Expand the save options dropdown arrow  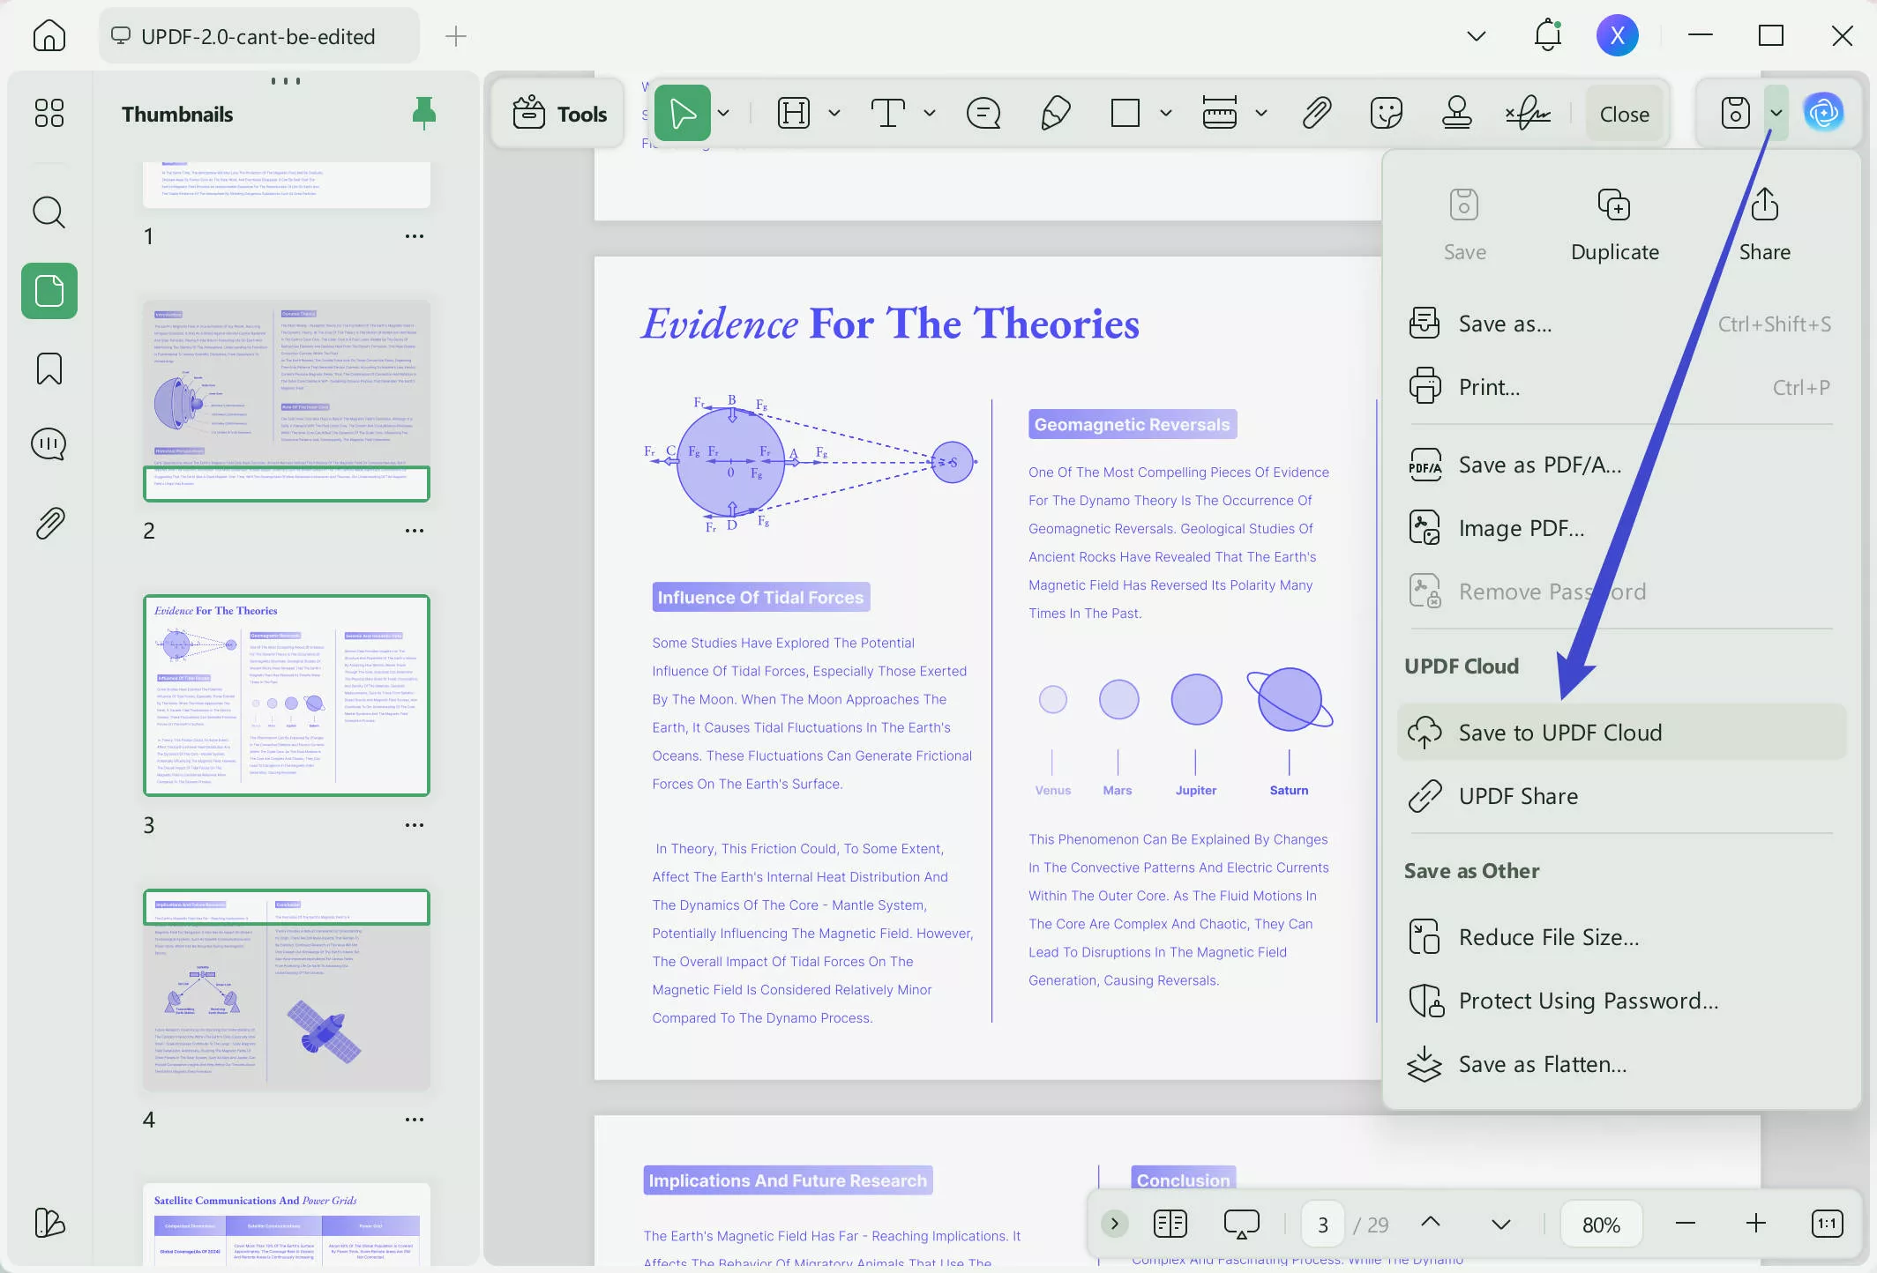click(x=1776, y=113)
